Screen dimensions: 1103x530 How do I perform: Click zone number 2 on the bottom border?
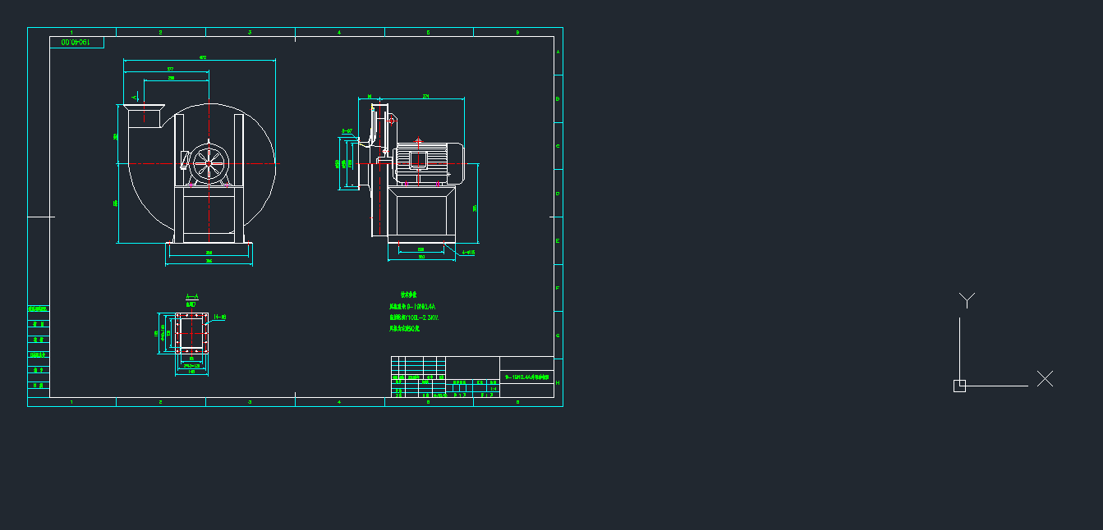[x=161, y=402]
